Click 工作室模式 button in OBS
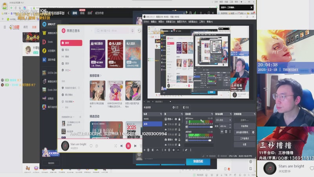 click(245, 138)
